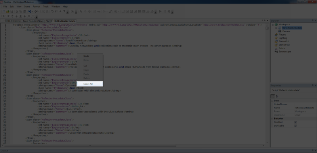Select Workspace in Explorer
This screenshot has height=153, width=317.
click(x=284, y=24)
